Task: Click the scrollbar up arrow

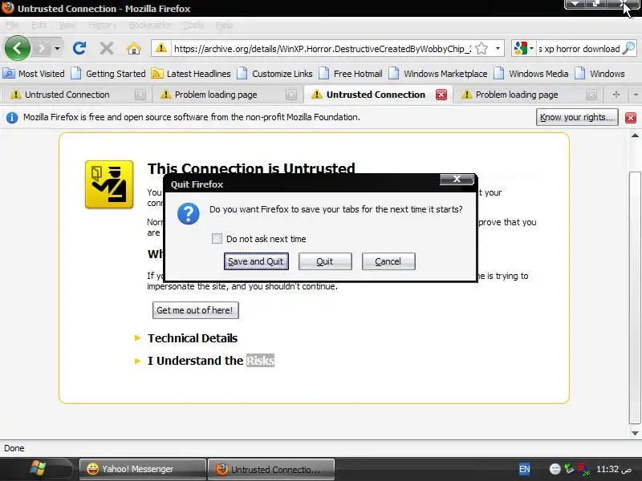Action: coord(635,135)
